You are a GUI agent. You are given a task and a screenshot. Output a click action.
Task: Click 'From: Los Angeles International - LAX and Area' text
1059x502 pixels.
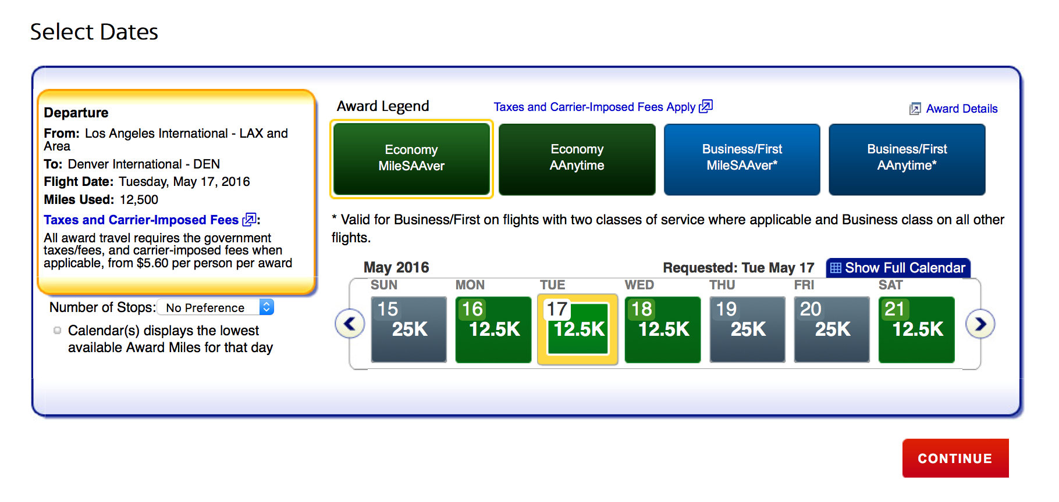click(x=166, y=139)
